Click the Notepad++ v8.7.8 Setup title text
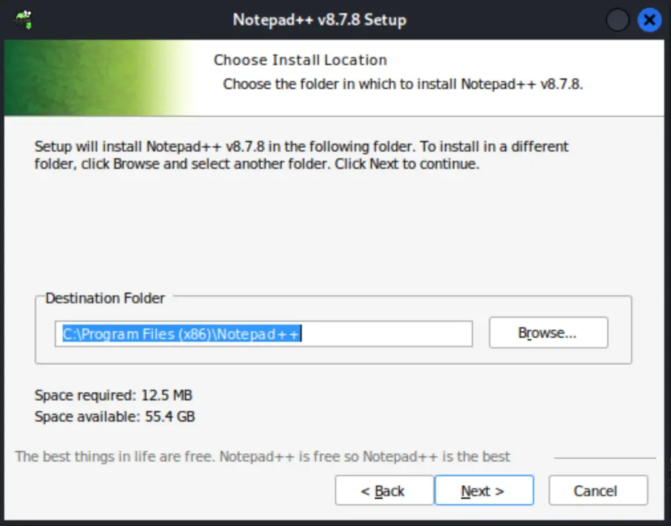 (x=319, y=20)
